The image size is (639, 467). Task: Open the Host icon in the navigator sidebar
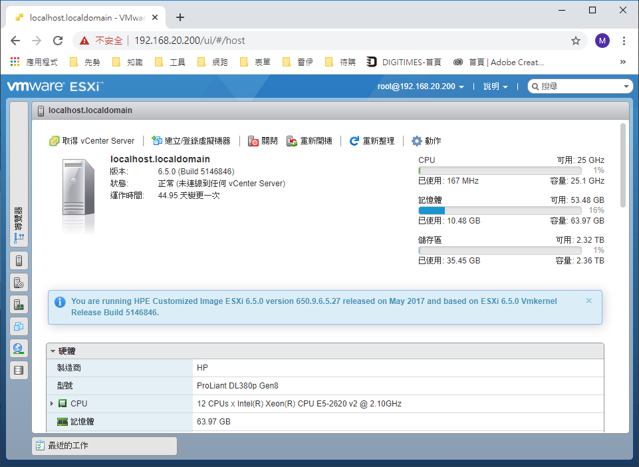point(19,261)
